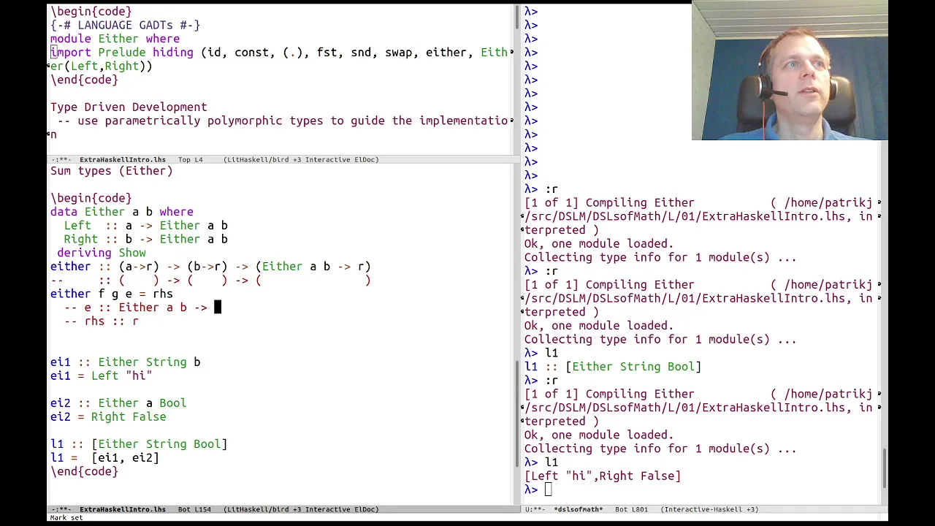
Task: Click the REPL output '[Left "hi",Right False]'
Action: (x=602, y=476)
